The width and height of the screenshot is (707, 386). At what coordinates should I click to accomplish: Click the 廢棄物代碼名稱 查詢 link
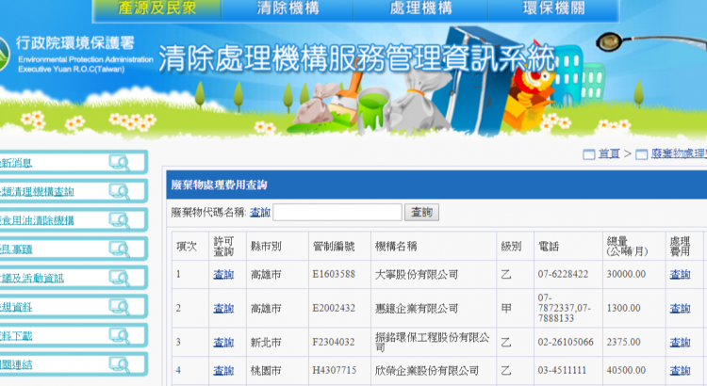click(259, 212)
